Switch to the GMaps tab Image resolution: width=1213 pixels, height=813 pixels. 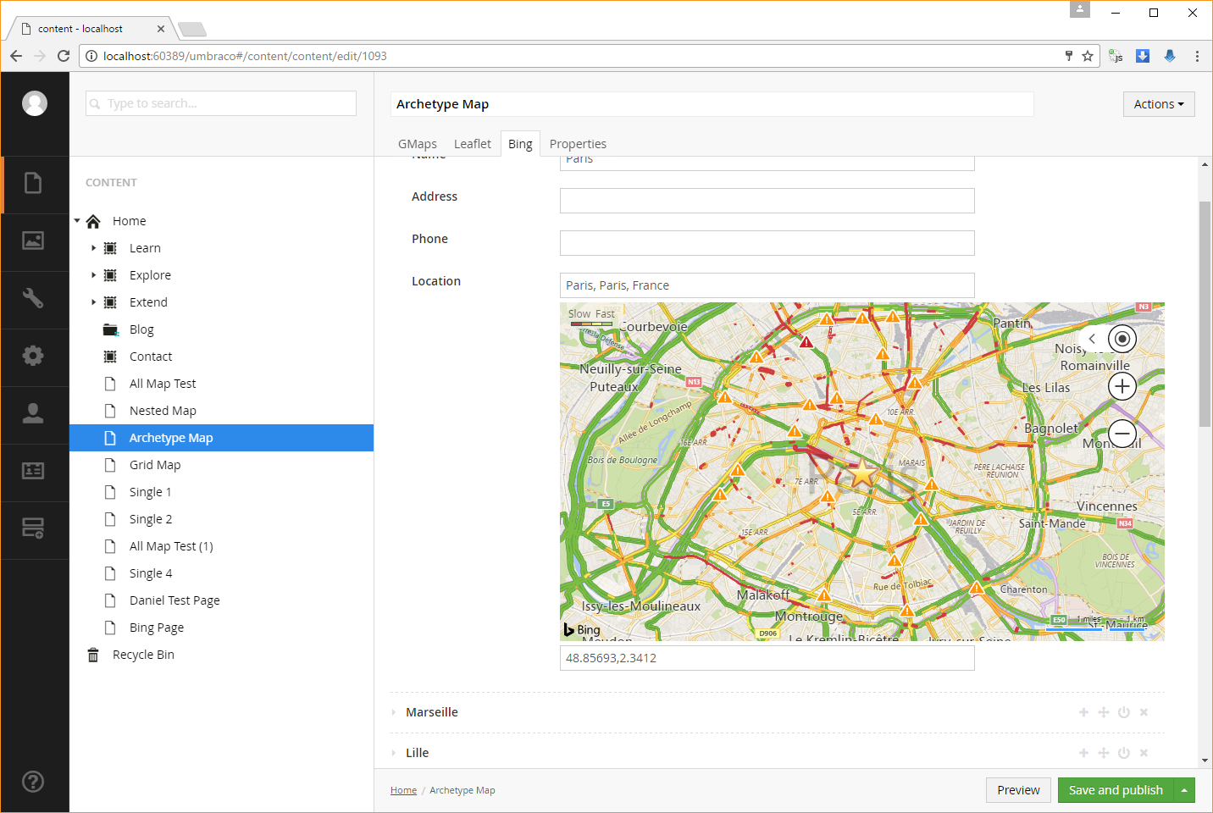click(418, 144)
